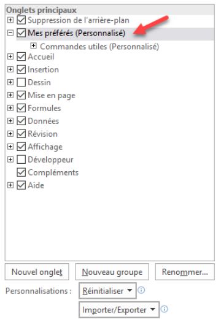Collapse the Mes préférés (Personnalisé) node

10,33
